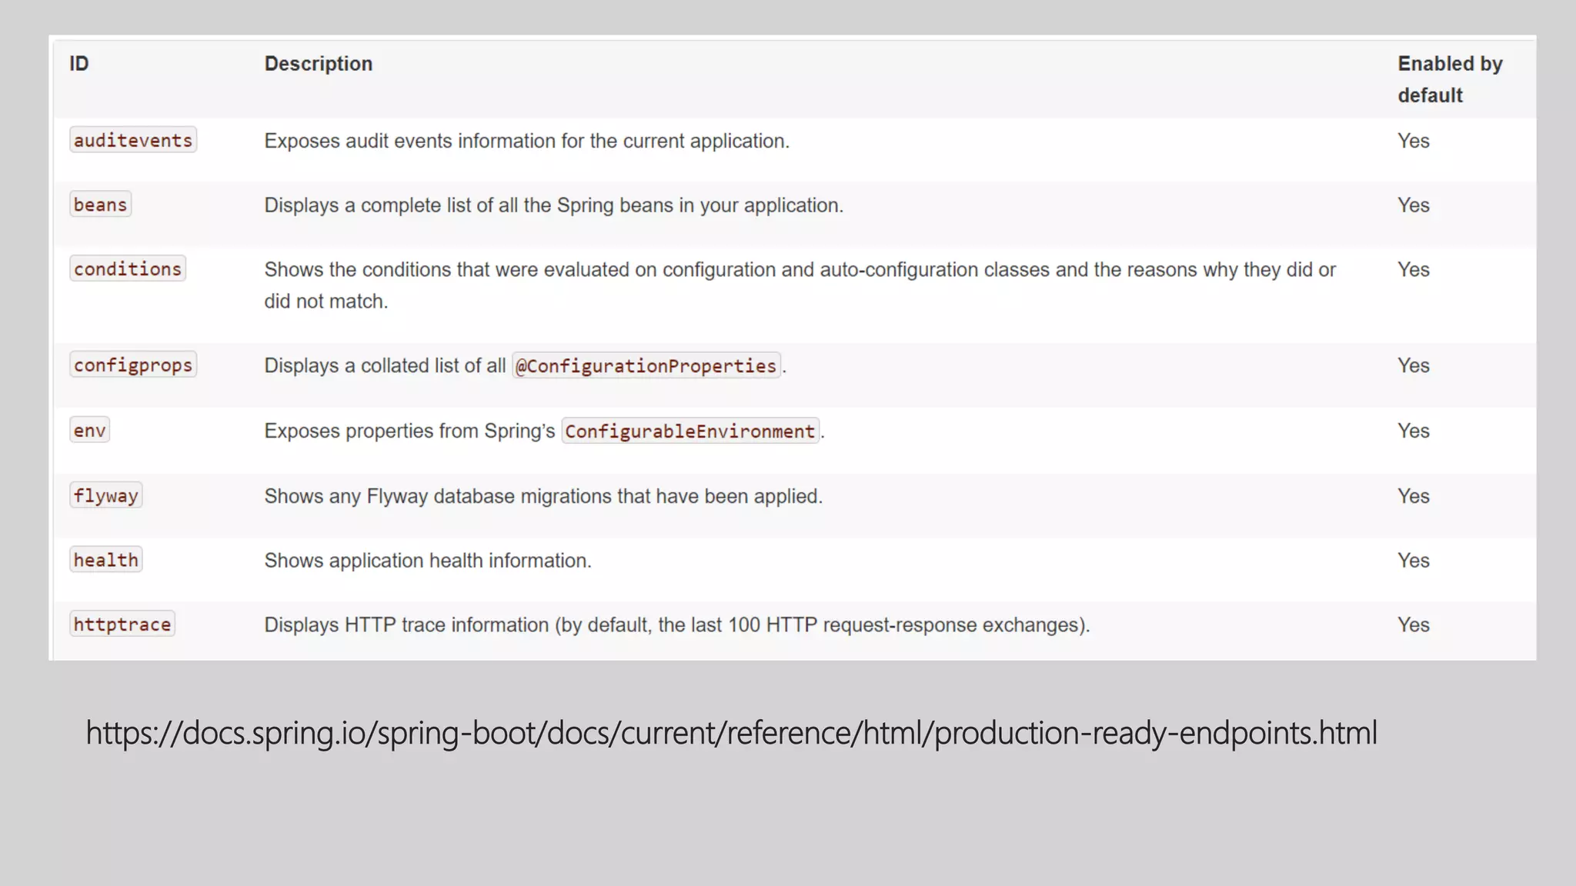The width and height of the screenshot is (1576, 886).
Task: Click the HTTP trace information description
Action: (x=677, y=625)
